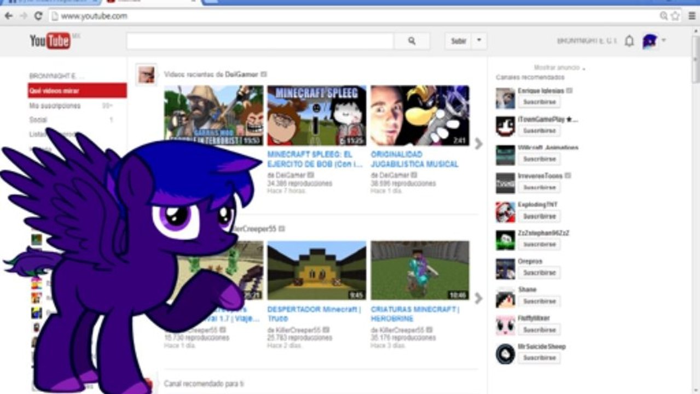
Task: Open the Chrome menu icon
Action: (692, 16)
